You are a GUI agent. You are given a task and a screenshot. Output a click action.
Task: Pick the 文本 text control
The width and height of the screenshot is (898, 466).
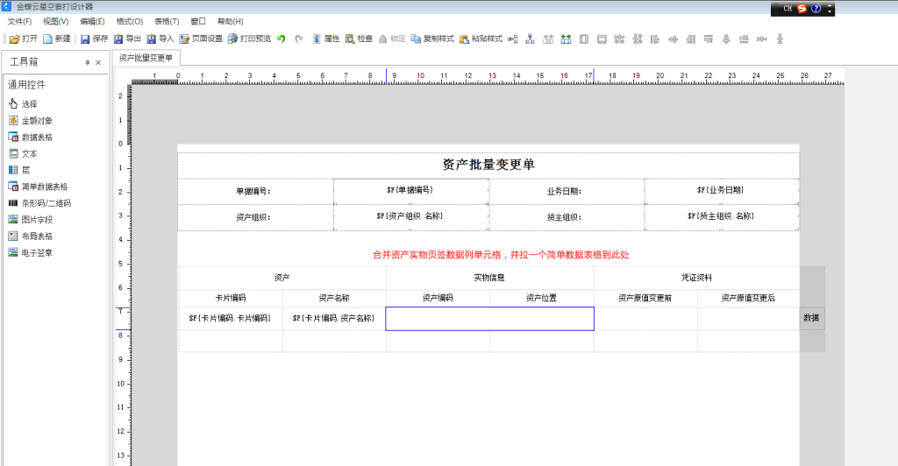(x=24, y=154)
